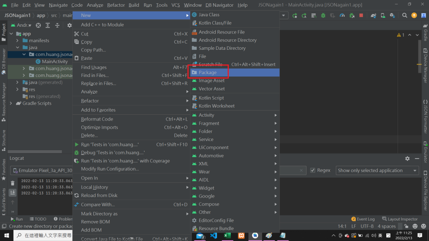Click the Project tree horizontal scrollbar
This screenshot has width=429, height=241.
[35, 151]
